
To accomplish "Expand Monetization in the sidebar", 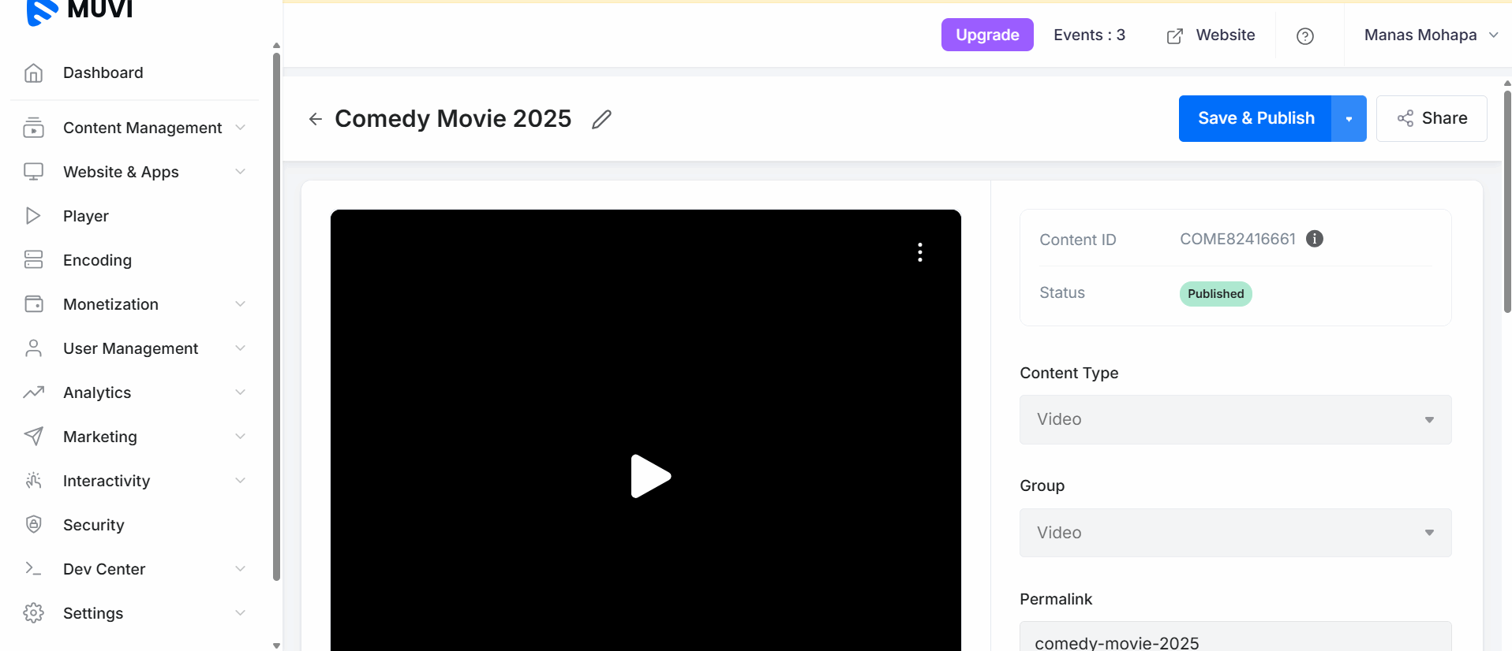I will coord(110,304).
